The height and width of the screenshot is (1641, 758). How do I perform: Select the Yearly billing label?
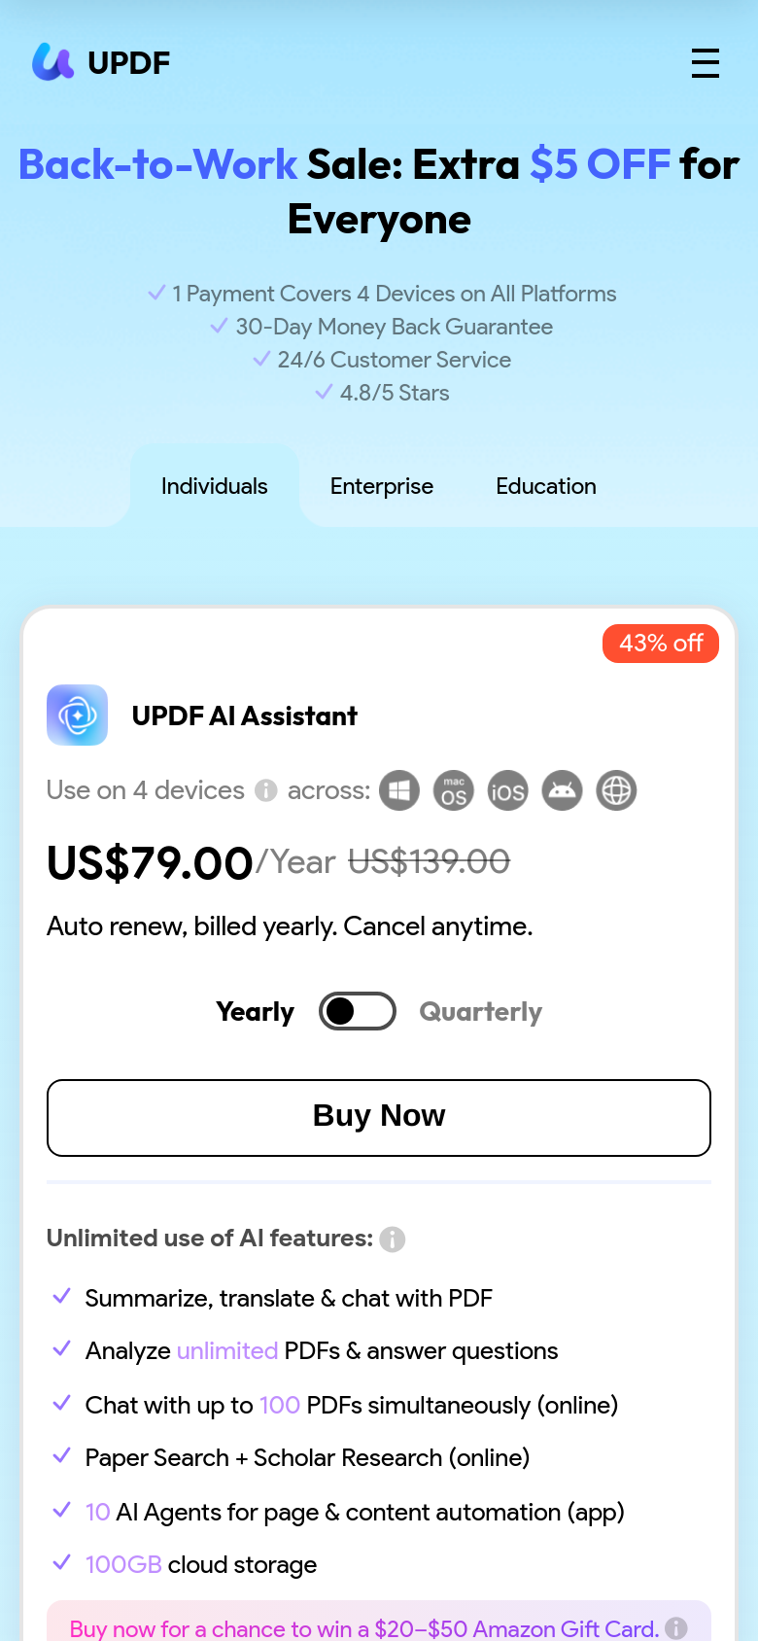click(x=256, y=1012)
